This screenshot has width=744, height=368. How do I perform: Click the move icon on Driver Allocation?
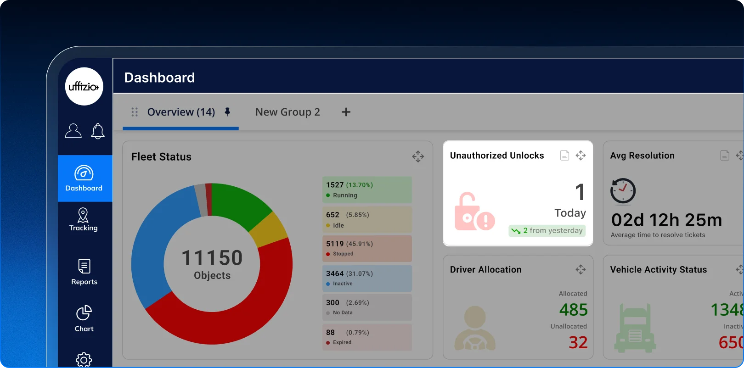581,269
